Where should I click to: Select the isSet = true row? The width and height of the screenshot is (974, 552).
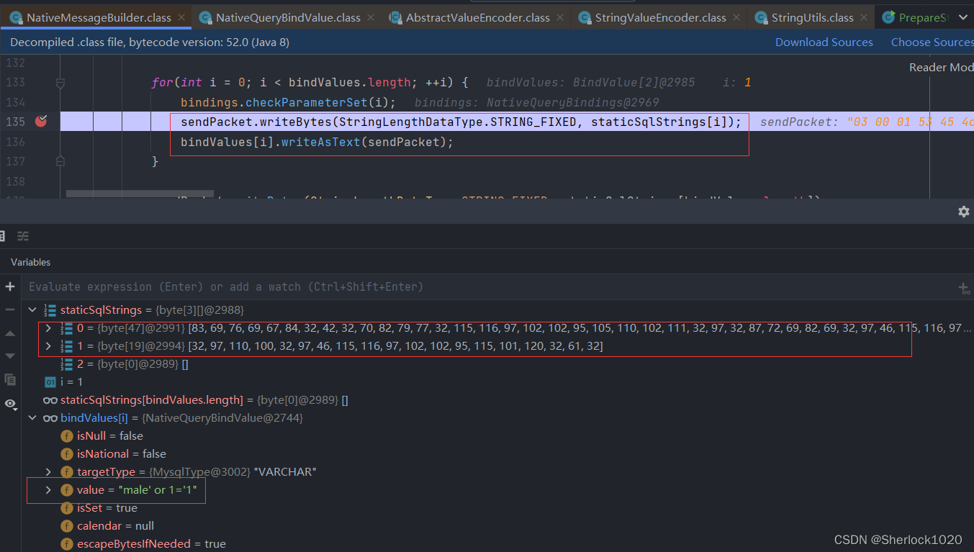click(x=497, y=508)
